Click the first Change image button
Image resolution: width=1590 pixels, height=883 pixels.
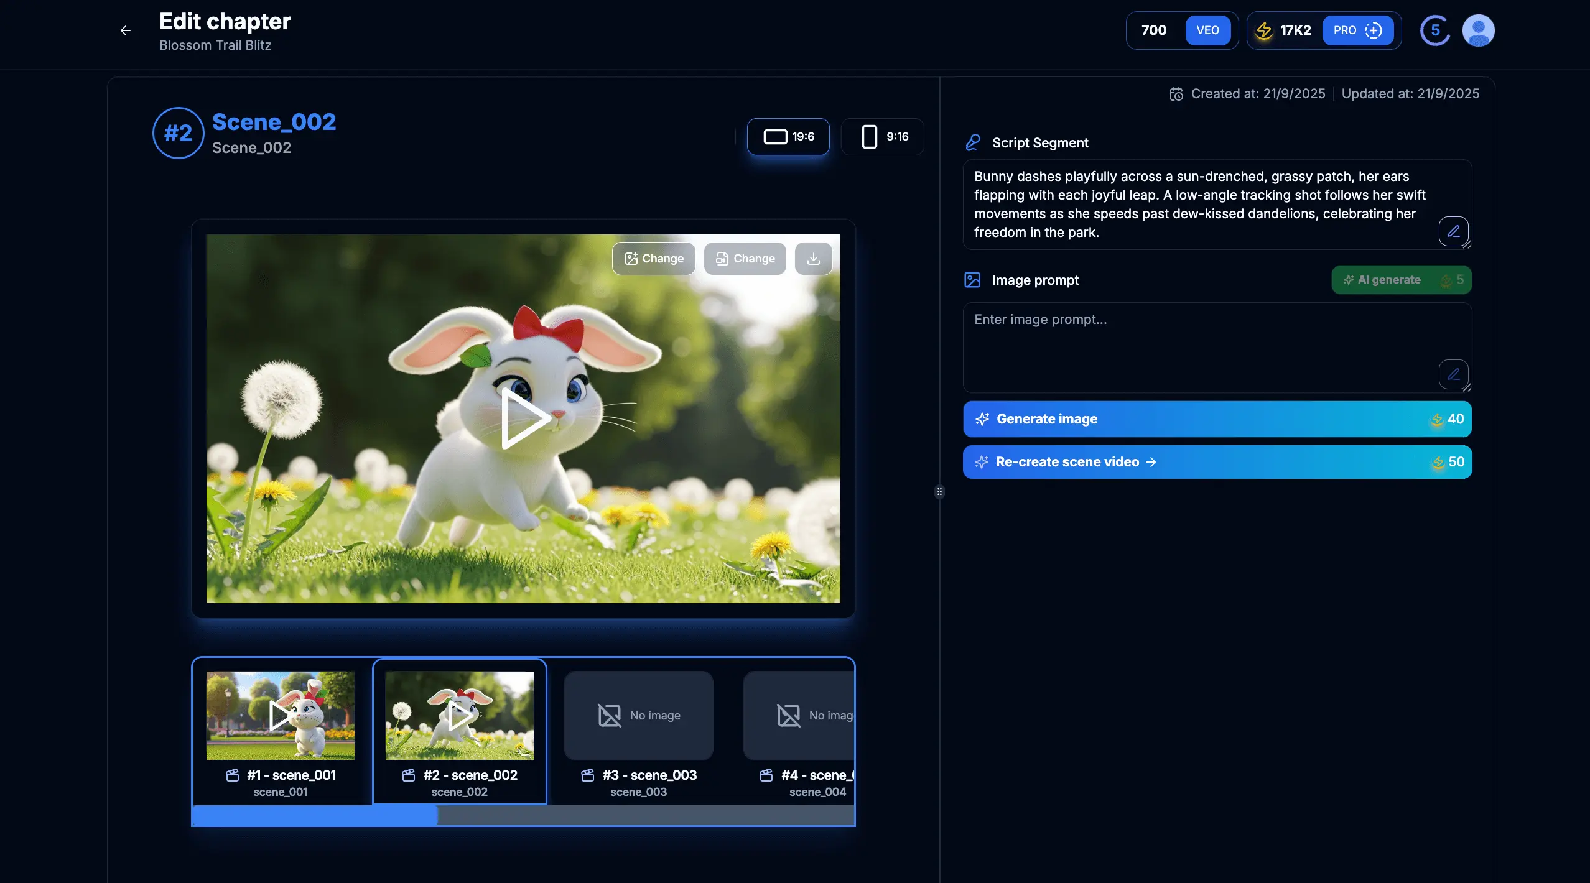click(x=654, y=259)
